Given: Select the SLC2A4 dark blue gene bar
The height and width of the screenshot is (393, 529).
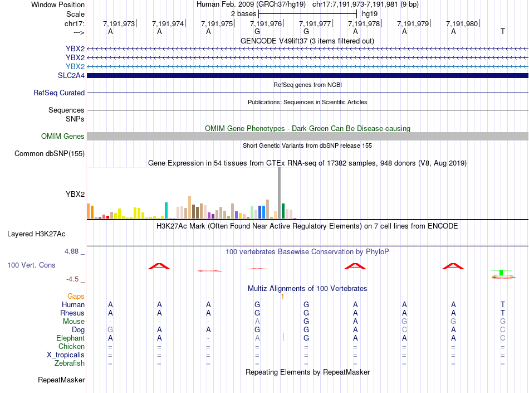Looking at the screenshot, I should click(307, 75).
